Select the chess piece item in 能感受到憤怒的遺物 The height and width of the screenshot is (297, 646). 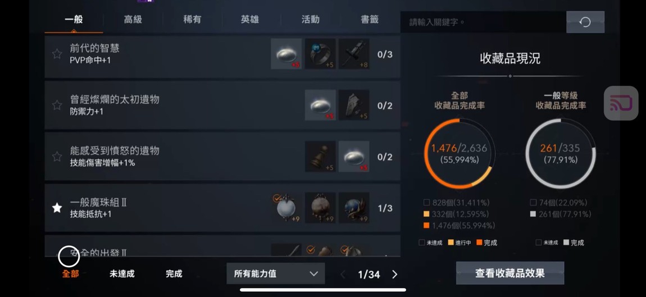pos(320,157)
